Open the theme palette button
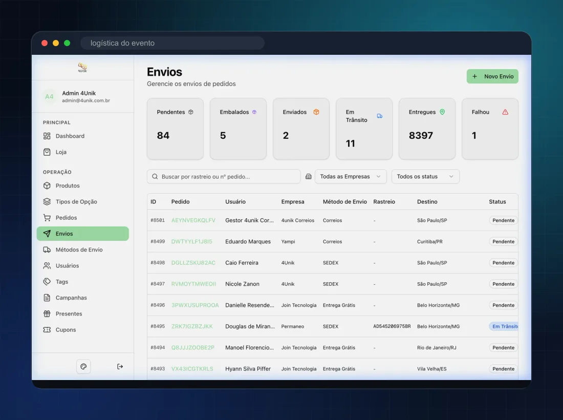Image resolution: width=563 pixels, height=420 pixels. 83,366
